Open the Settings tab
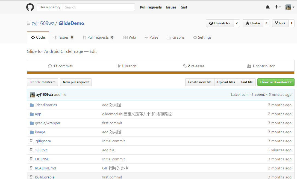This screenshot has height=179, width=297. 202,37
